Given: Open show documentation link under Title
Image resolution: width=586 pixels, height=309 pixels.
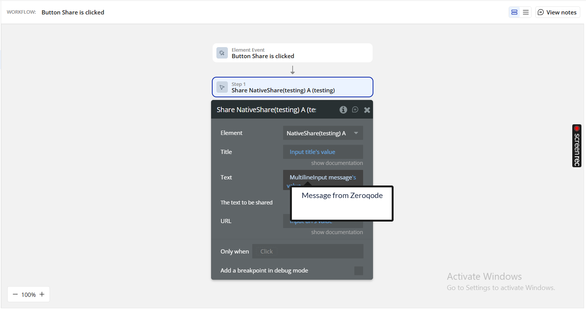Looking at the screenshot, I should pyautogui.click(x=337, y=163).
